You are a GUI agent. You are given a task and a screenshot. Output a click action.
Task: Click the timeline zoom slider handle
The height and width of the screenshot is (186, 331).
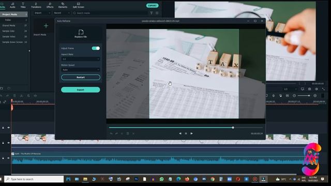[309, 96]
